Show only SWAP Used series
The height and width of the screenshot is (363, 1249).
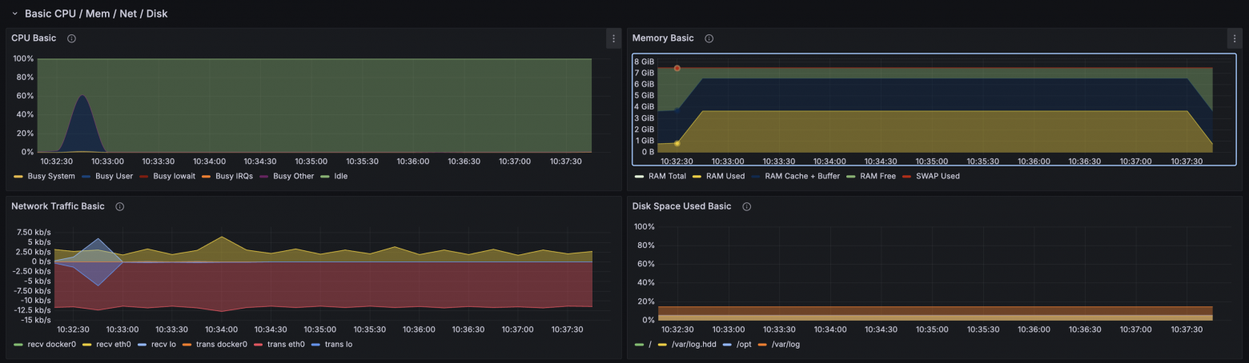(938, 176)
